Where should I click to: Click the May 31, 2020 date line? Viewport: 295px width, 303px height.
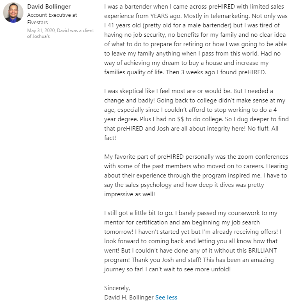[x=60, y=30]
